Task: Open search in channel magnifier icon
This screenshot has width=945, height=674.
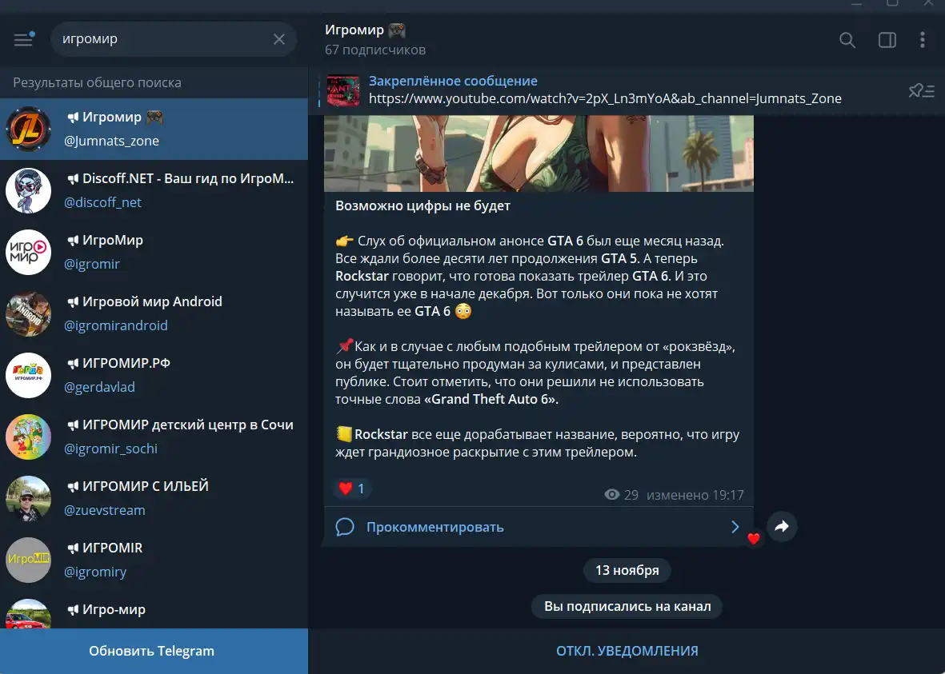Action: pyautogui.click(x=847, y=40)
